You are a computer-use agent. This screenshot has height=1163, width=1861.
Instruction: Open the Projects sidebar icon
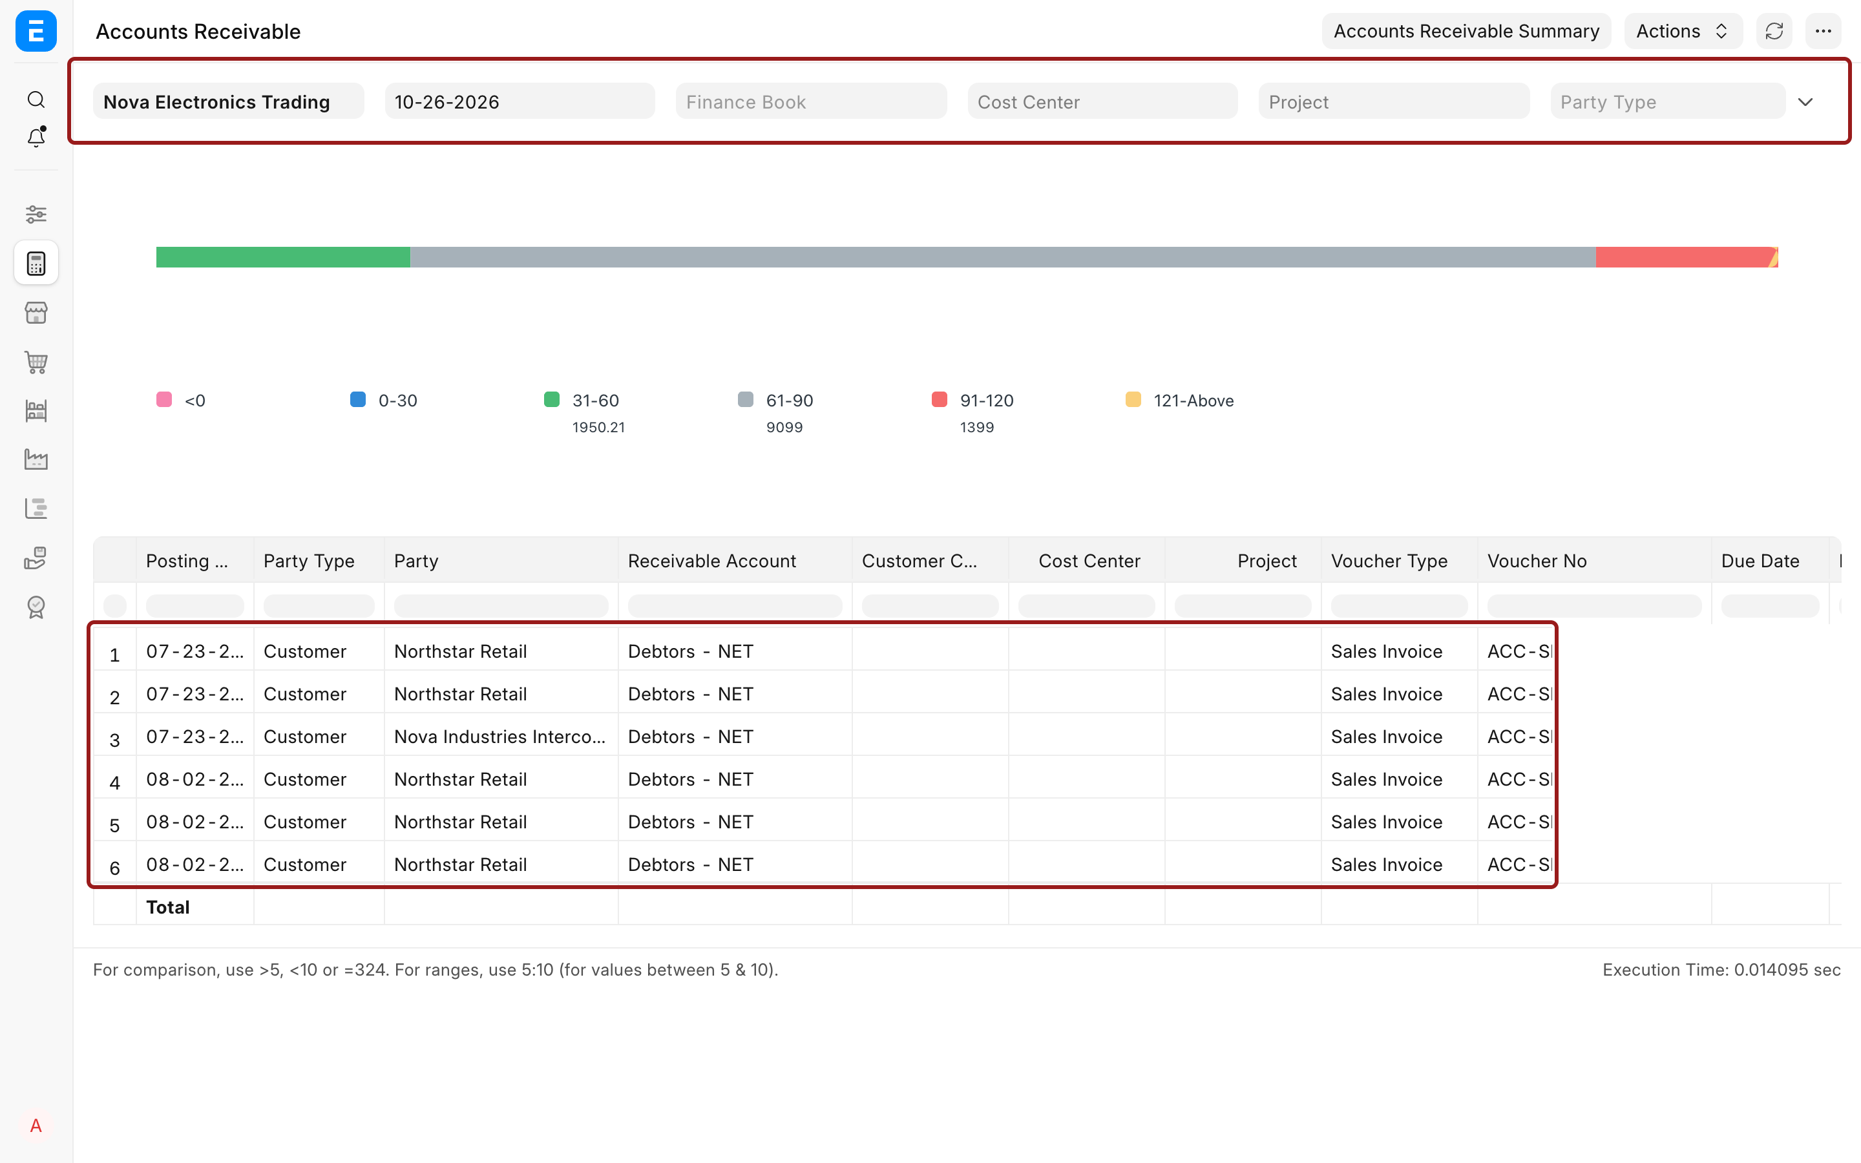tap(36, 508)
